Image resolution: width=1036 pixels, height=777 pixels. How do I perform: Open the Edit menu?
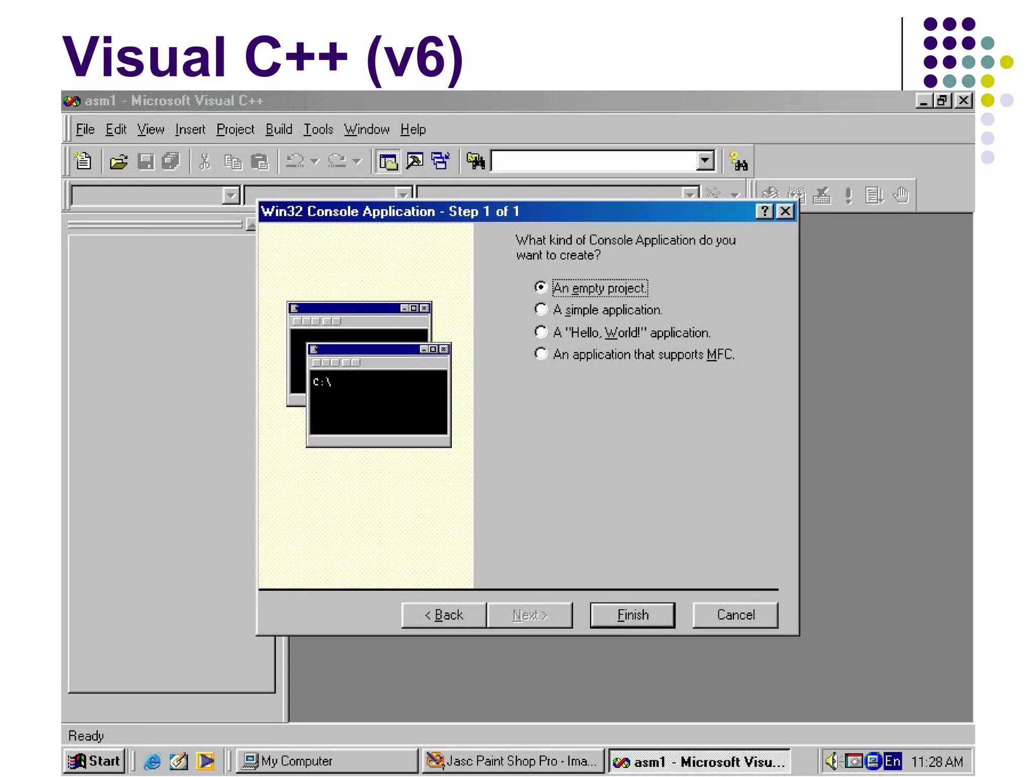116,129
